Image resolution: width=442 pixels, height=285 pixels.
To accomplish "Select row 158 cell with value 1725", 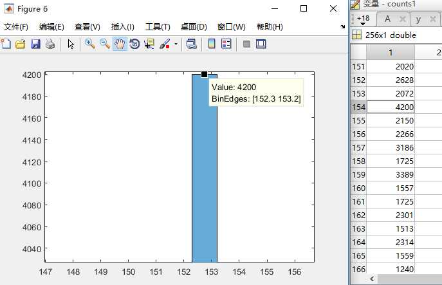I will [x=391, y=161].
